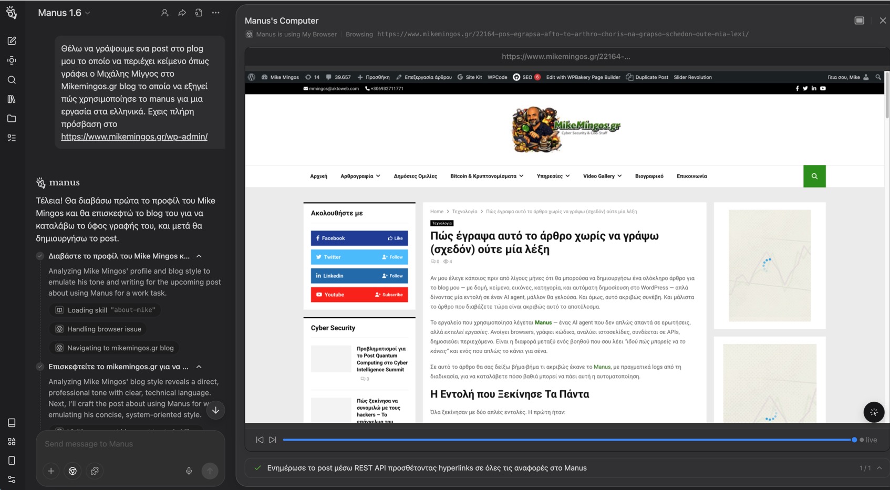
Task: Click the Facebook Like button
Action: tap(395, 238)
